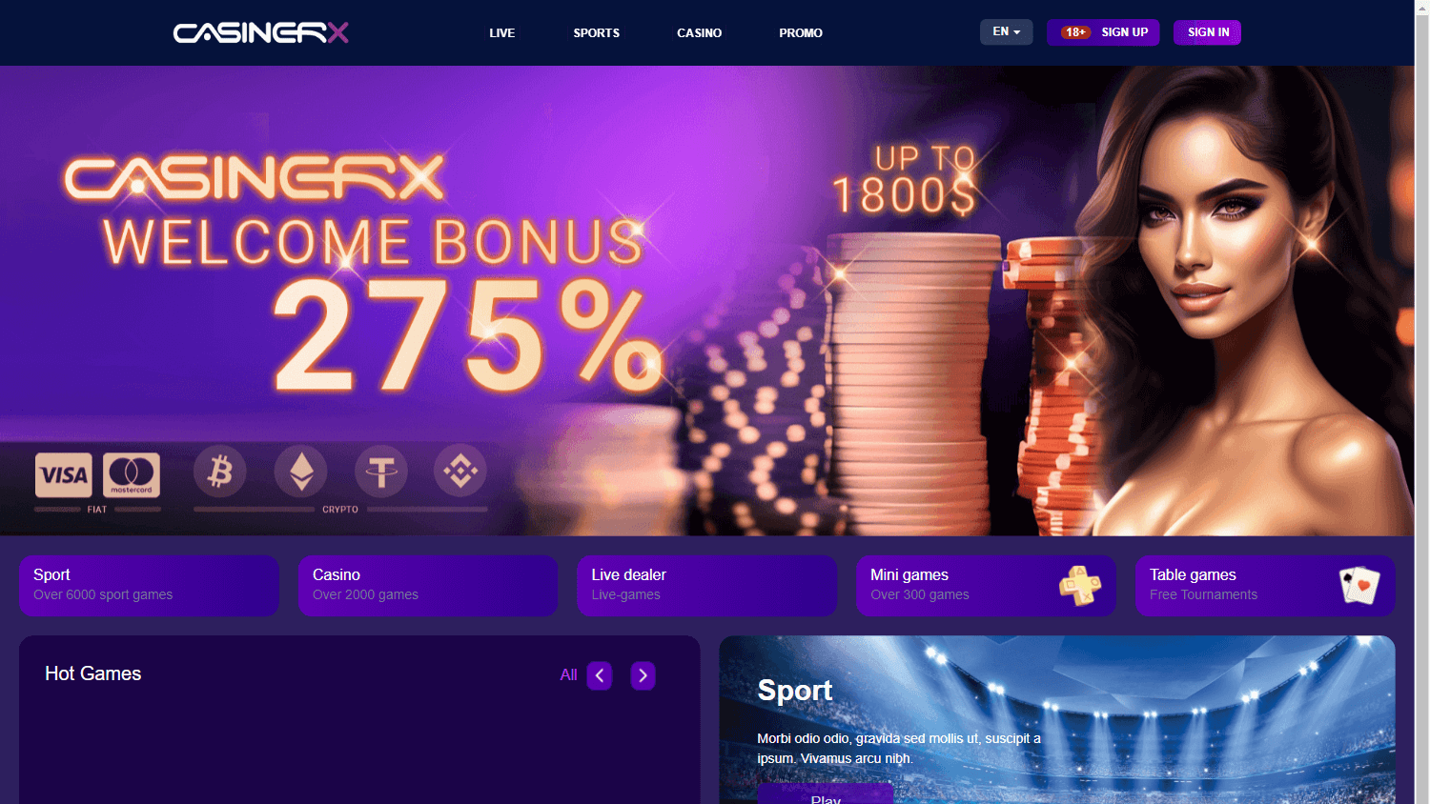
Task: Open the EN language dropdown
Action: [x=1007, y=31]
